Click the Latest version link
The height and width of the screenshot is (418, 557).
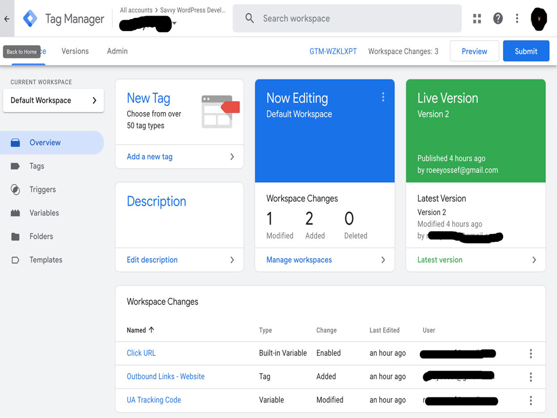point(440,260)
